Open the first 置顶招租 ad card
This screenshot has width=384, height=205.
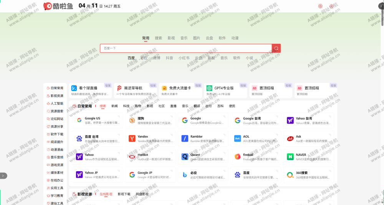(271, 90)
